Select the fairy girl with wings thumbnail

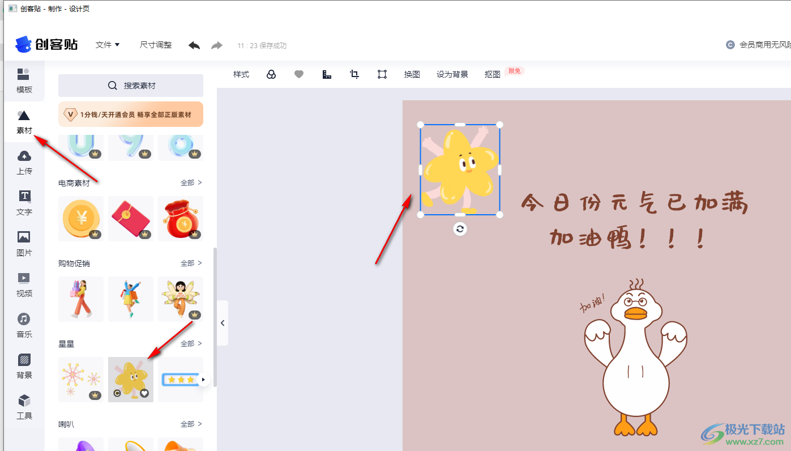pyautogui.click(x=181, y=299)
